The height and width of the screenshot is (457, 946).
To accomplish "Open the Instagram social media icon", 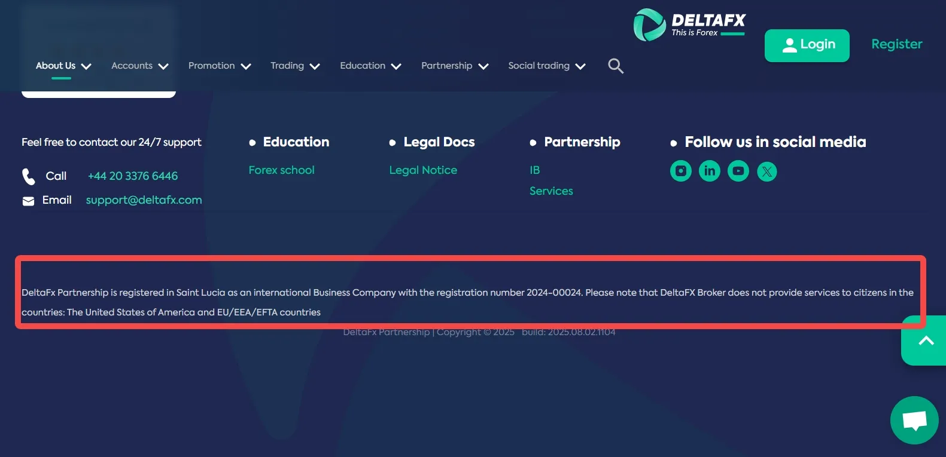I will [680, 171].
